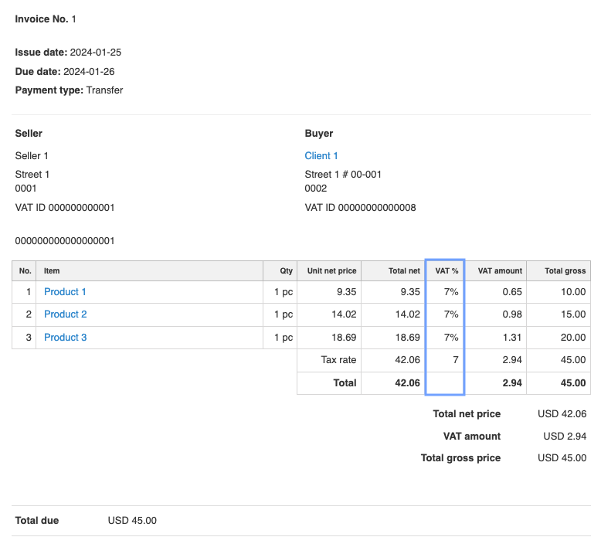Image resolution: width=601 pixels, height=537 pixels.
Task: Select the issue date 2024-01-25
Action: coord(95,53)
